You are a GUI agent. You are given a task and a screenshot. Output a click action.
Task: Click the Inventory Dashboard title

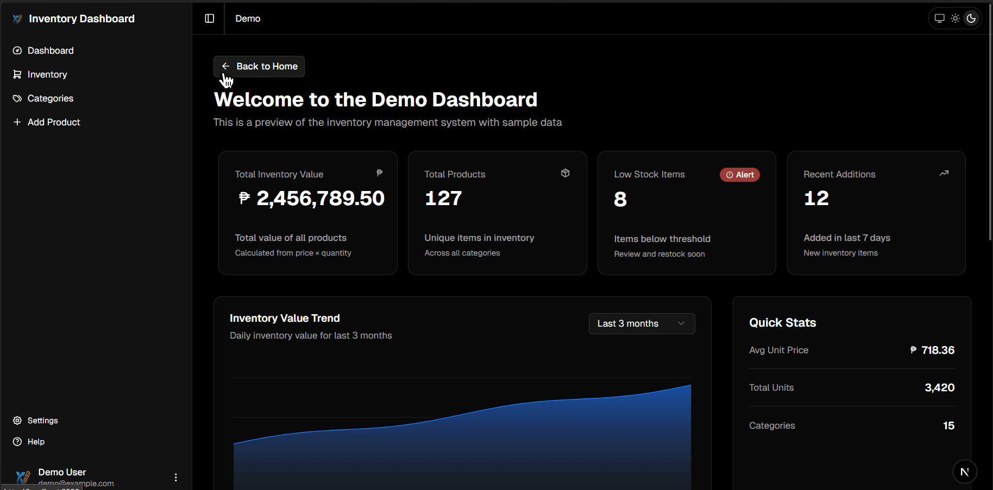[x=81, y=18]
